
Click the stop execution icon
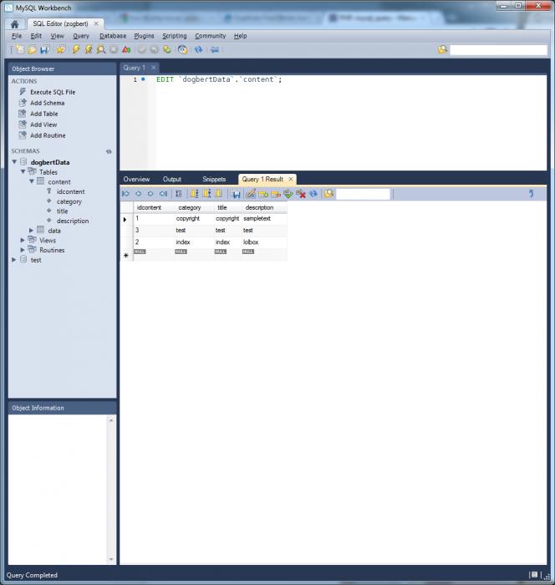(x=114, y=49)
